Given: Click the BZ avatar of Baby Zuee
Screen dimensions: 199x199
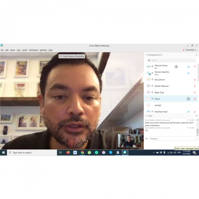Looking at the screenshot, I should tap(149, 92).
